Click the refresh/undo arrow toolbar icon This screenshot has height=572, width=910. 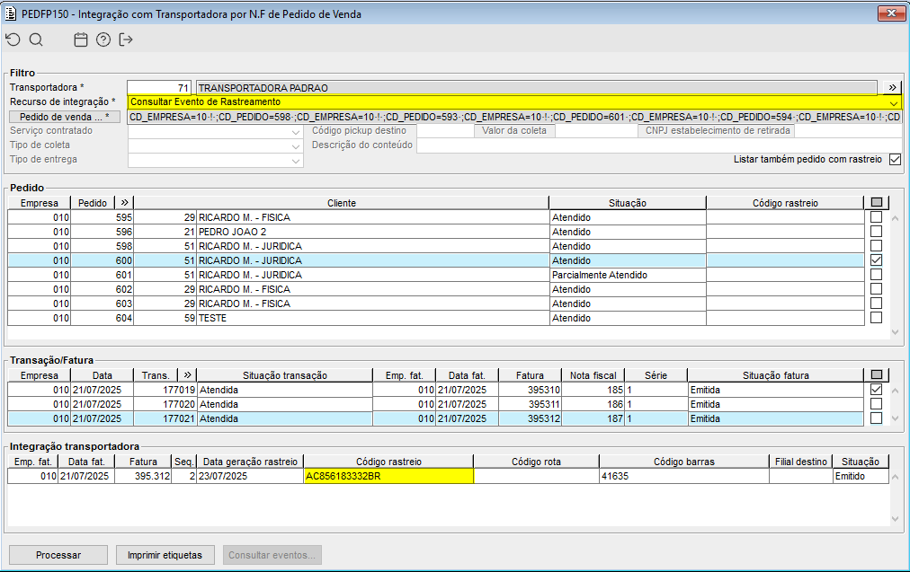point(12,40)
